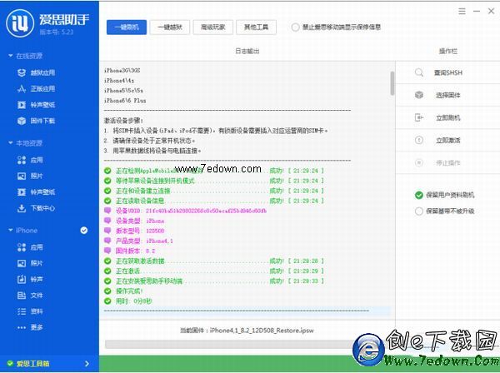
Task: Open 固件下载 in the sidebar
Action: [x=36, y=121]
